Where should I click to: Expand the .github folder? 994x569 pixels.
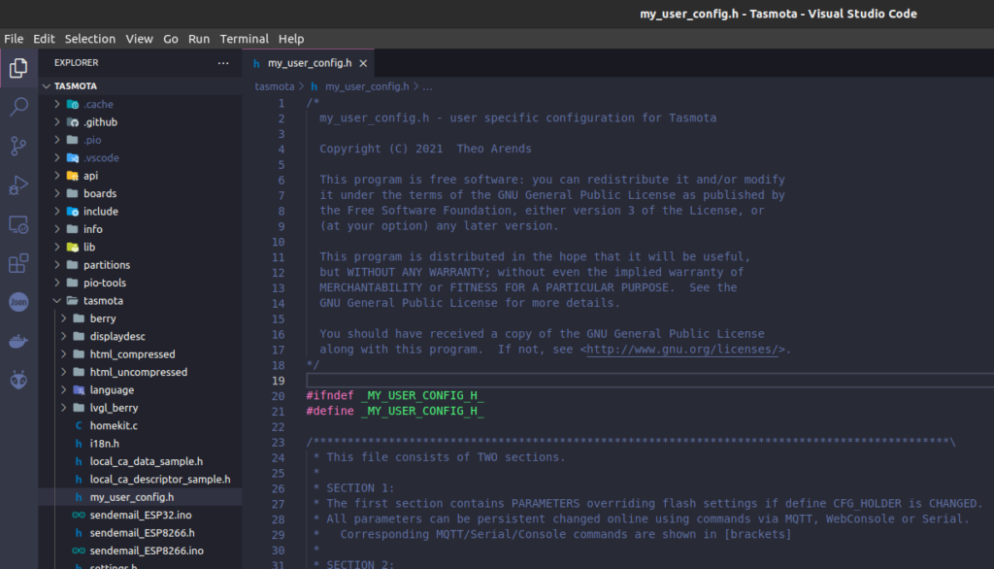click(x=140, y=121)
